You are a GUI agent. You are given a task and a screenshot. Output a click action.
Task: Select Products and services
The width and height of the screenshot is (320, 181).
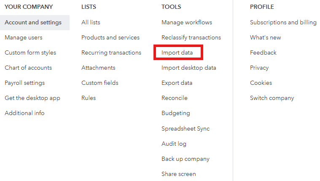pos(110,37)
